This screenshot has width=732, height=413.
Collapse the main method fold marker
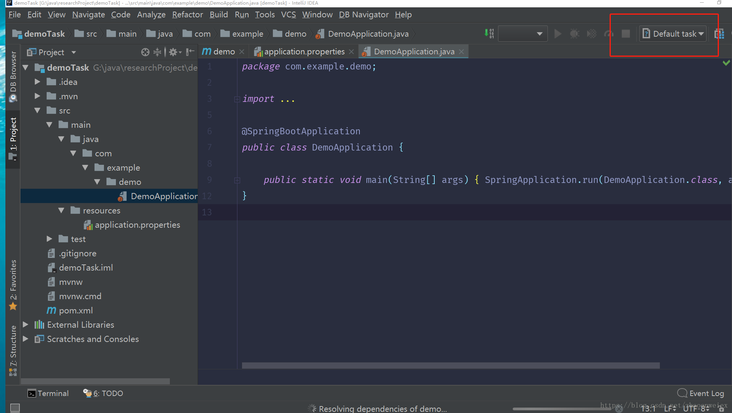(237, 180)
